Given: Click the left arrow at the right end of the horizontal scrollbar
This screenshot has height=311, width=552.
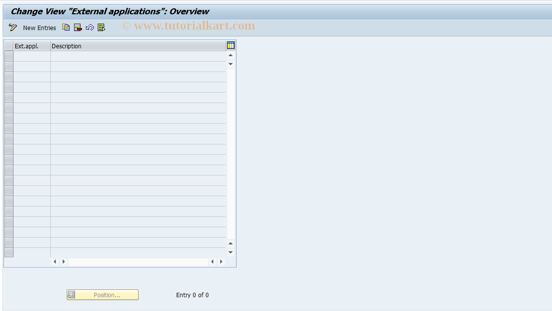Looking at the screenshot, I should (x=212, y=261).
